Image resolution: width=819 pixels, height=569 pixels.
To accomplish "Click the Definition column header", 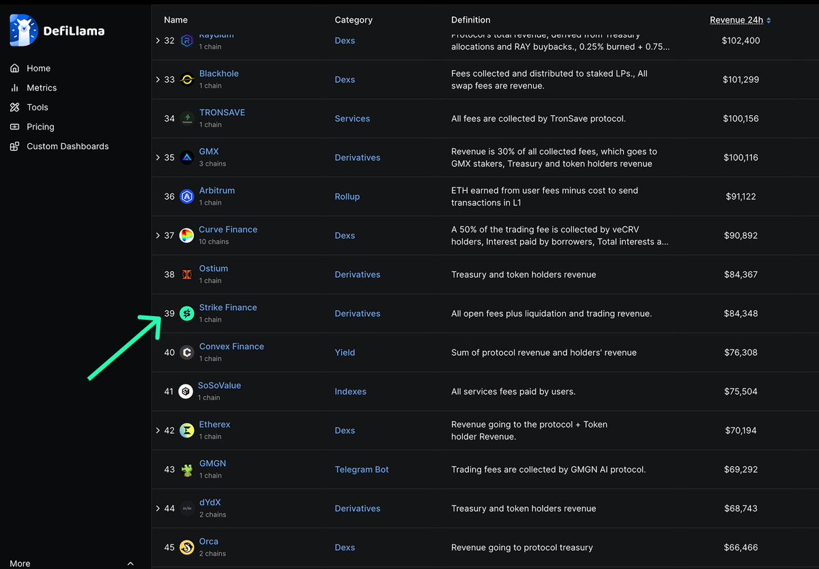I will pyautogui.click(x=471, y=20).
